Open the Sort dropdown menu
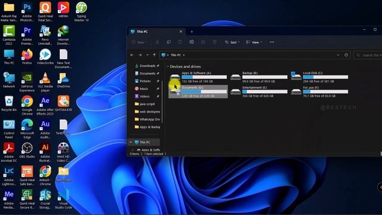The height and width of the screenshot is (215, 382). click(x=232, y=42)
